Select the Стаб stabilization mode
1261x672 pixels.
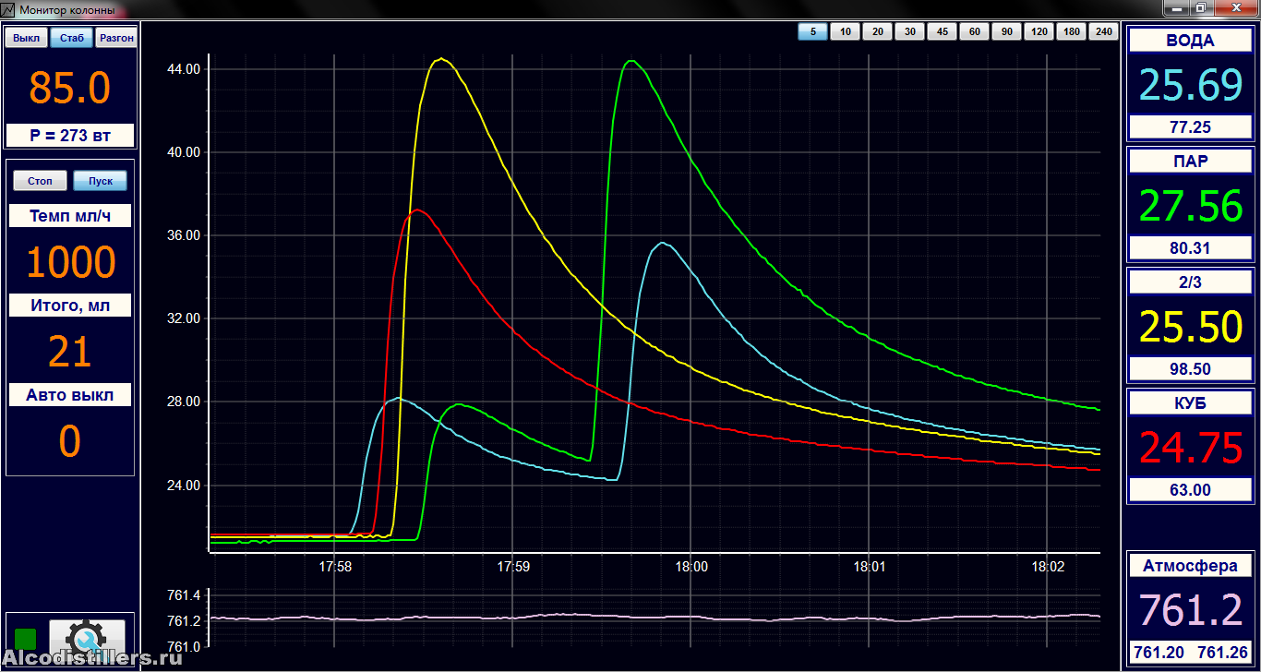pyautogui.click(x=71, y=38)
